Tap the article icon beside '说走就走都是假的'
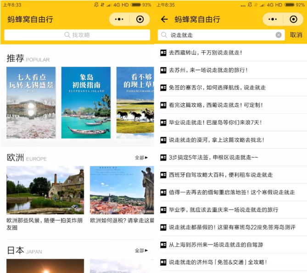Image resolution: width=307 pixels, height=273 pixels. [163, 227]
